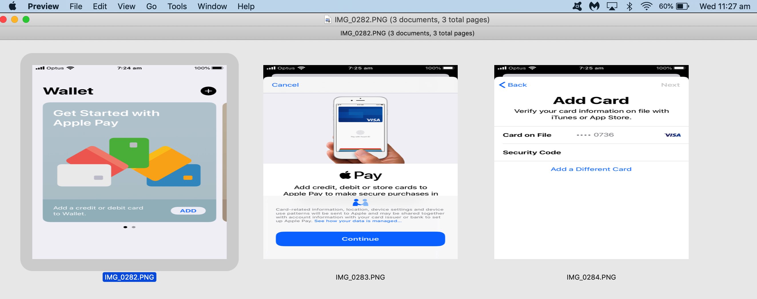Click the second page indicator dot in Wallet

click(x=134, y=227)
